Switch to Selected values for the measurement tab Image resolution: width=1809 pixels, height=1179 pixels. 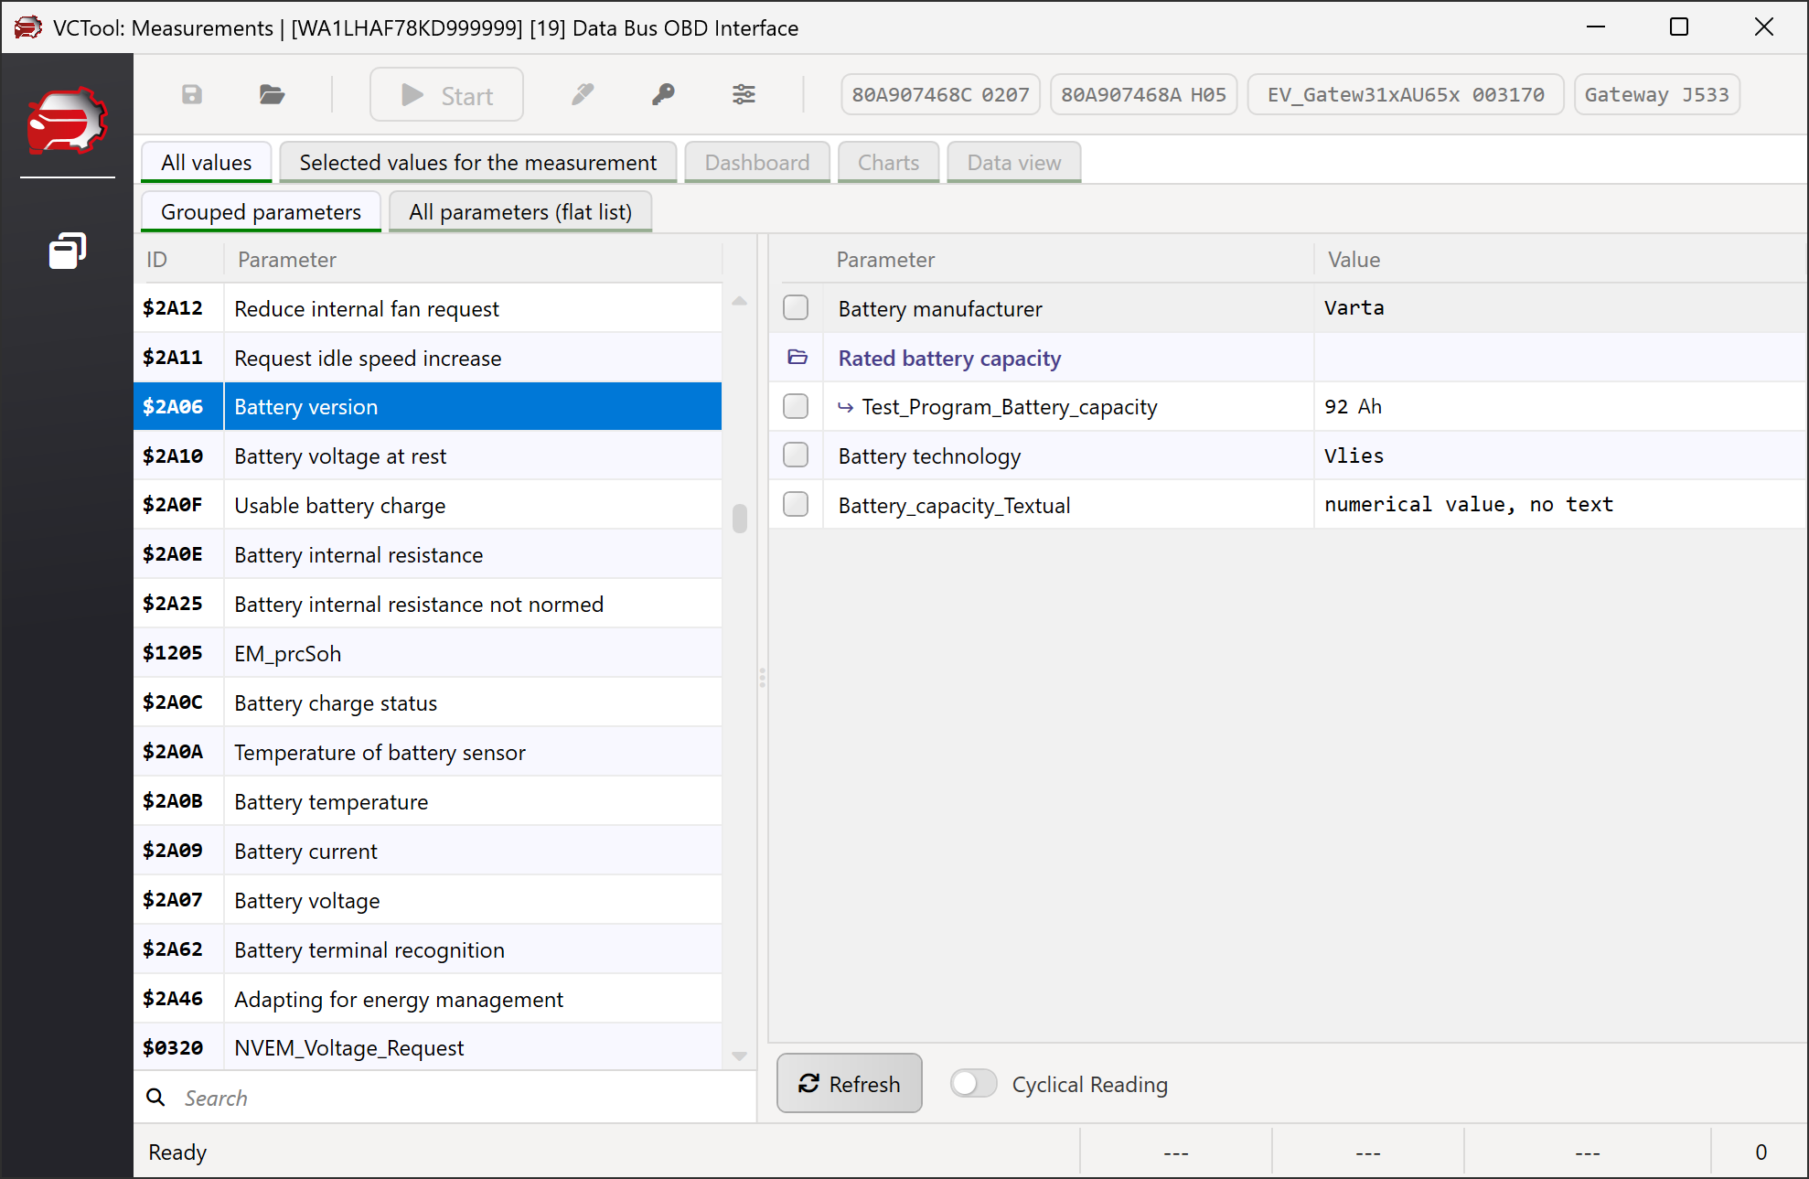pos(477,163)
